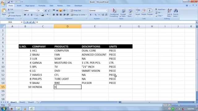
Task: Select all cells via corner button
Action: 3,26
